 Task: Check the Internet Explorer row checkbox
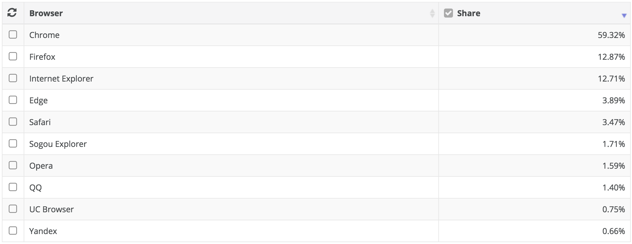[x=13, y=78]
